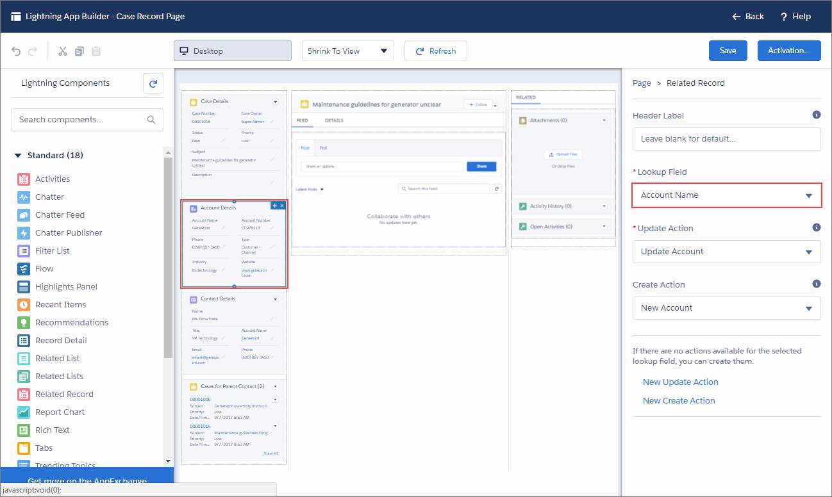Select the Recommendations component icon

coord(24,323)
